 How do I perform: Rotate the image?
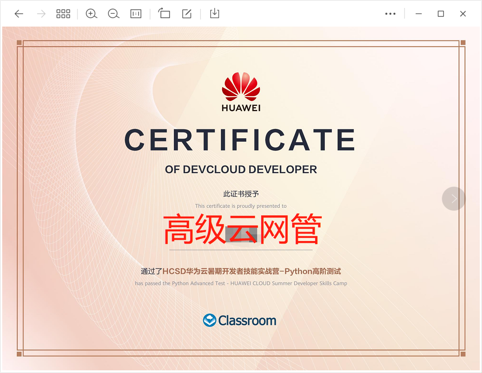164,14
